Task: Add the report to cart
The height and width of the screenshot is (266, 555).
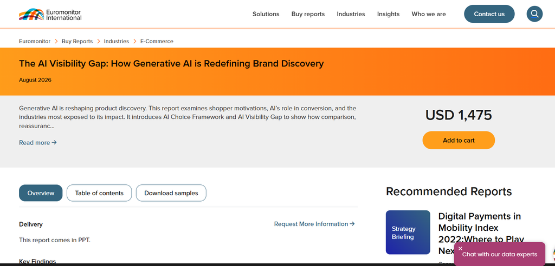Action: 459,140
